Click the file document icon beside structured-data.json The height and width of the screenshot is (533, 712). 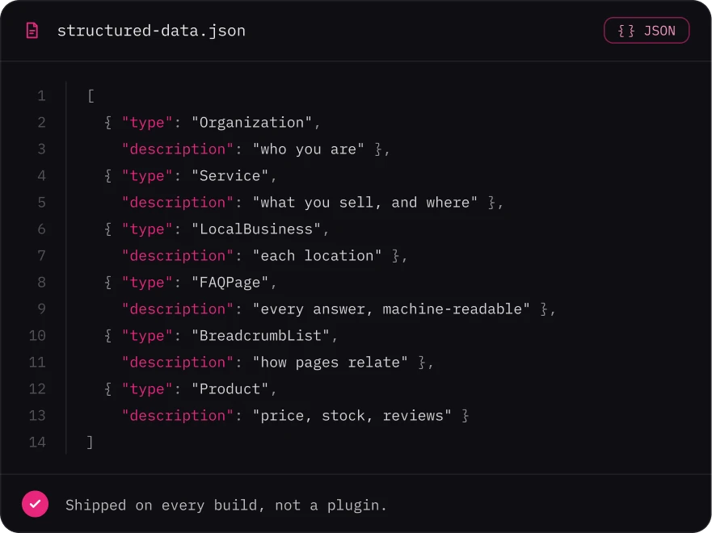[x=32, y=31]
